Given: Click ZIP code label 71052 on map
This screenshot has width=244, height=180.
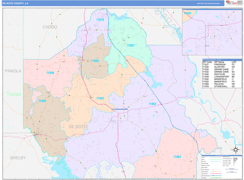Looking at the screenshot, I should (x=152, y=104).
